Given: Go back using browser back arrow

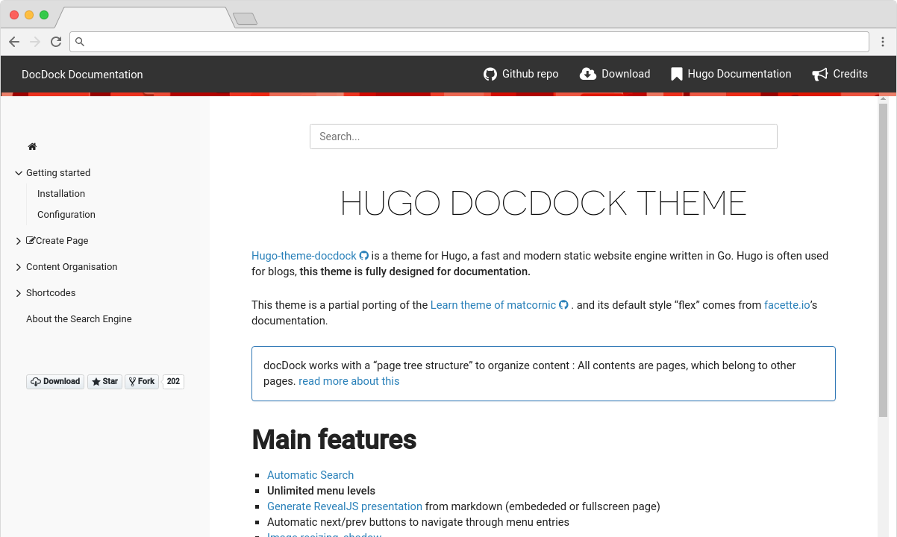Looking at the screenshot, I should click(x=14, y=42).
